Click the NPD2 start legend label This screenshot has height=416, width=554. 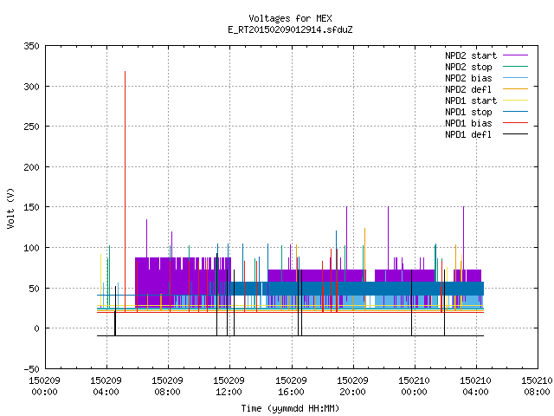coord(471,55)
